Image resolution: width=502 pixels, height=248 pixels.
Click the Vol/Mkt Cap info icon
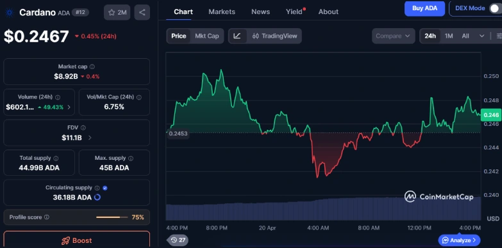click(x=139, y=97)
